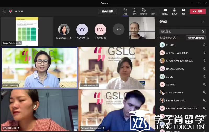
Task: Select Kasma Suwanarak in participants list
Action: click(x=183, y=100)
